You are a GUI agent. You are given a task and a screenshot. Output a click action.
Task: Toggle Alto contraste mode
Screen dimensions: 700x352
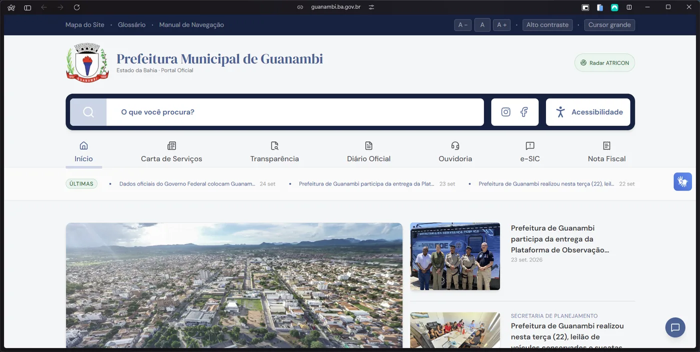click(x=547, y=25)
